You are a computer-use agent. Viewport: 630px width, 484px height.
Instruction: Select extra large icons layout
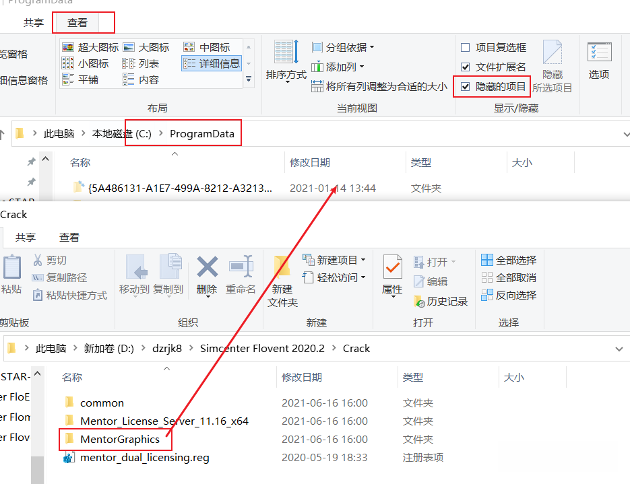tap(91, 47)
